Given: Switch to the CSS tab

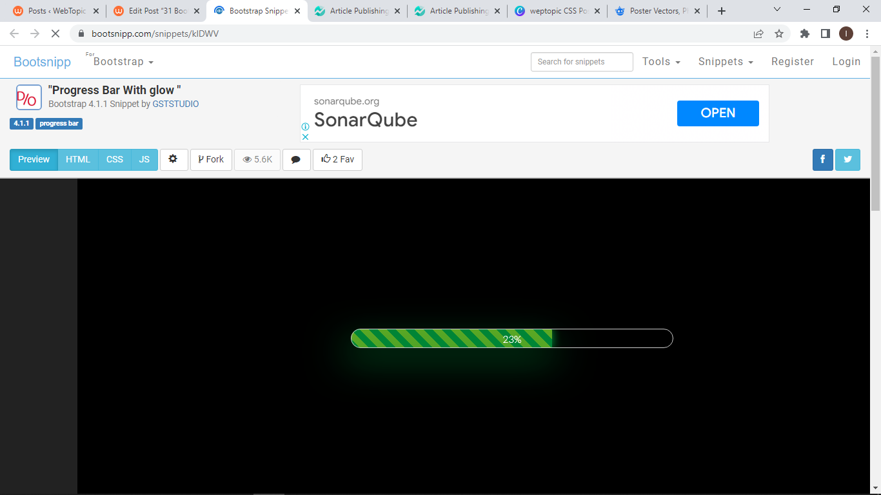Looking at the screenshot, I should [x=114, y=159].
